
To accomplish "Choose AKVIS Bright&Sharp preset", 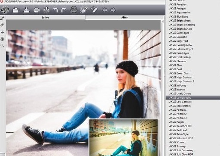I will point(180,29).
